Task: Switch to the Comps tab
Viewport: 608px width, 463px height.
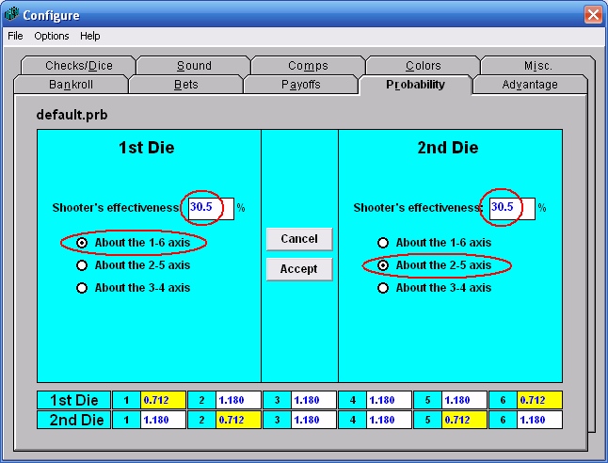Action: (308, 66)
